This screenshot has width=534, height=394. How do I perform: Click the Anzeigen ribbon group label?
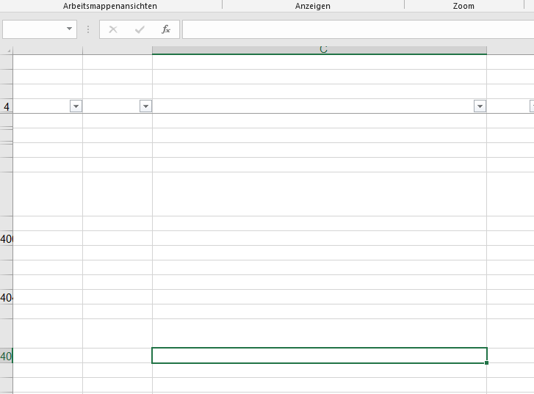313,6
